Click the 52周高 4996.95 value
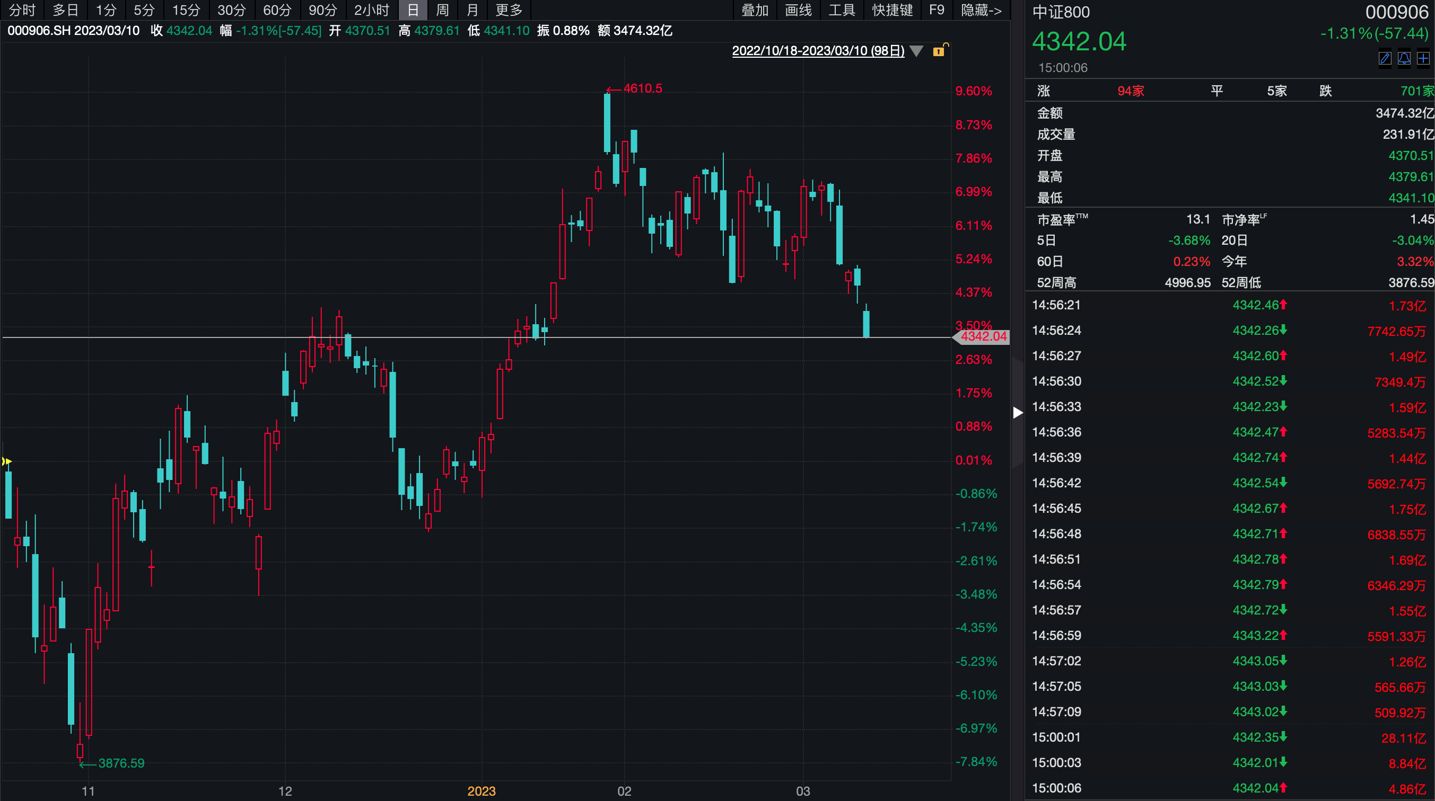The width and height of the screenshot is (1435, 801). (1188, 283)
